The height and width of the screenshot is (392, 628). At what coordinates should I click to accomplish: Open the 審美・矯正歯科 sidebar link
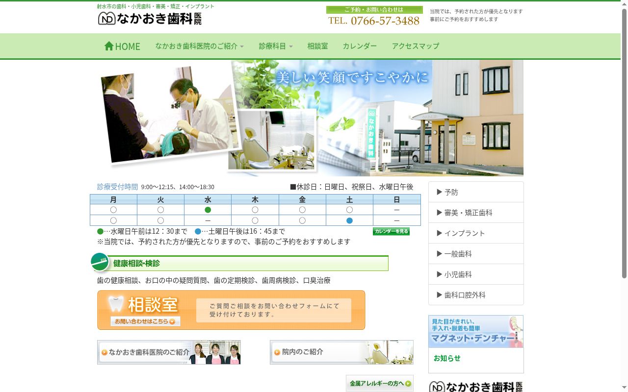click(x=476, y=213)
